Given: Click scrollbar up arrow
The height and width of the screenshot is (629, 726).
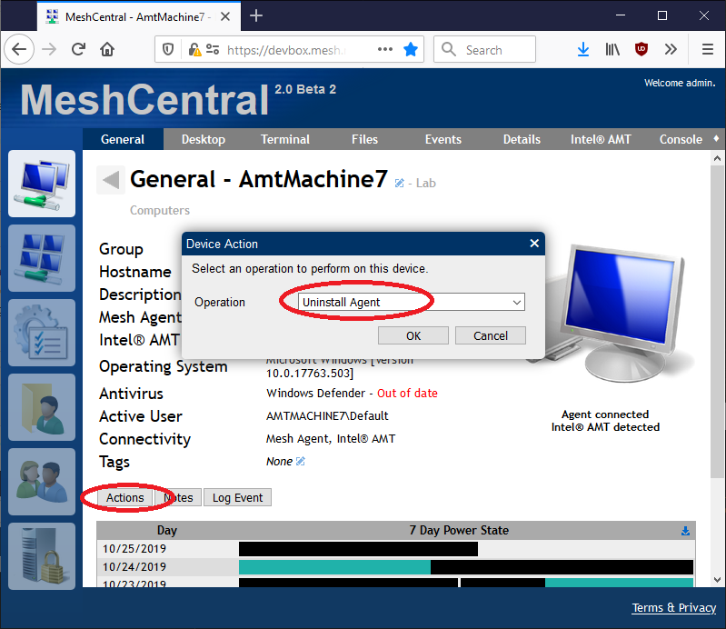Looking at the screenshot, I should 717,158.
